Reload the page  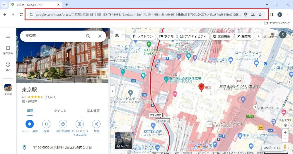point(21,14)
